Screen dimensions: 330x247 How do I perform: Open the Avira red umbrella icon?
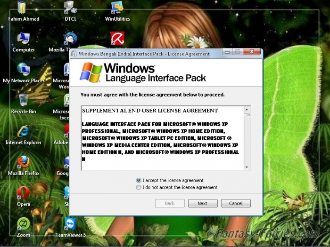pyautogui.click(x=117, y=39)
